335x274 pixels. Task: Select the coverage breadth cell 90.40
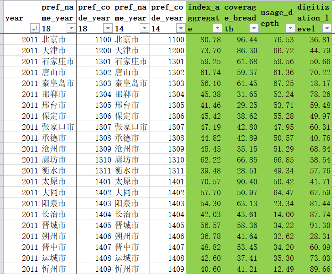coord(241,182)
